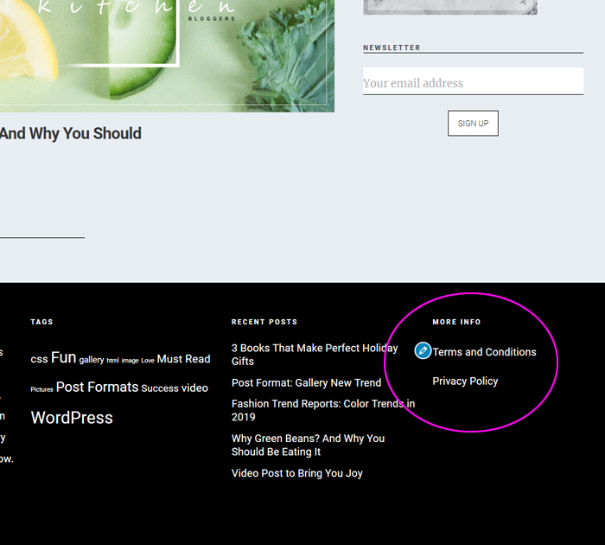Image resolution: width=605 pixels, height=545 pixels.
Task: Select the Love tag
Action: click(x=148, y=361)
